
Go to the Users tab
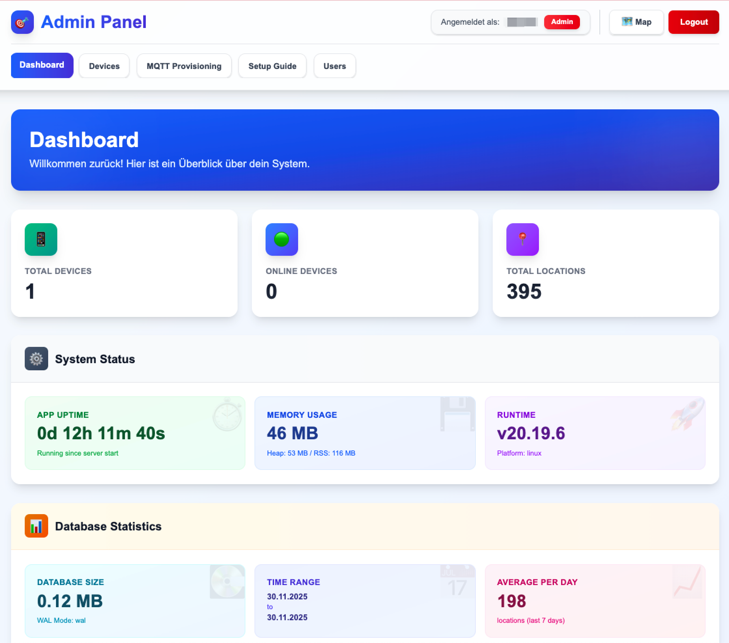point(335,66)
